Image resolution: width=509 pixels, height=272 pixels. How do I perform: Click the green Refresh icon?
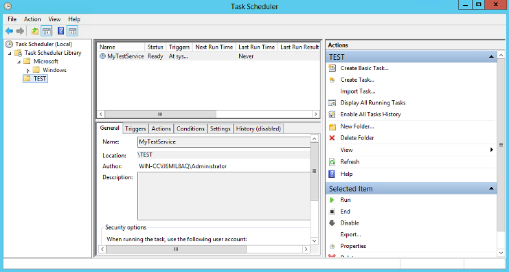(x=332, y=162)
